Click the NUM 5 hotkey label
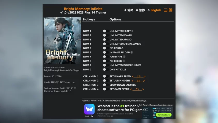Image resolution: width=218 pixels, height=123 pixels. [87, 48]
